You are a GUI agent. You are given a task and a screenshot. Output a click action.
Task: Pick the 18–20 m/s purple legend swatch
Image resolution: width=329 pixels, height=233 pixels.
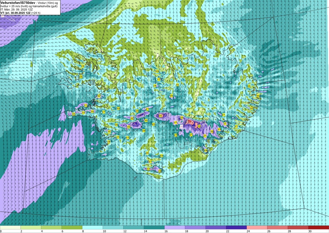(x=195, y=227)
